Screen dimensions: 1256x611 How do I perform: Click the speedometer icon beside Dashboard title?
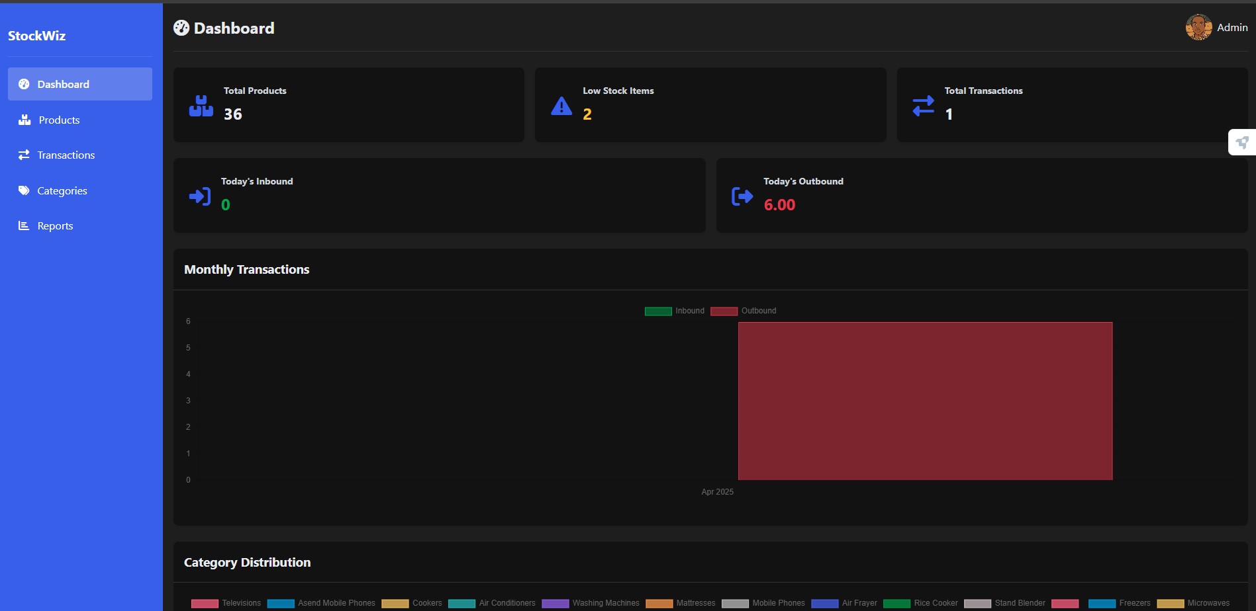[181, 28]
